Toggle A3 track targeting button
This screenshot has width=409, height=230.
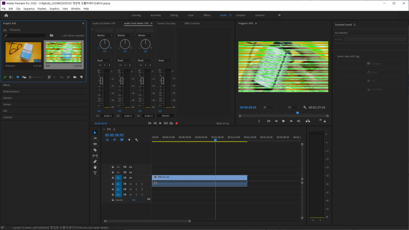pyautogui.click(x=118, y=195)
